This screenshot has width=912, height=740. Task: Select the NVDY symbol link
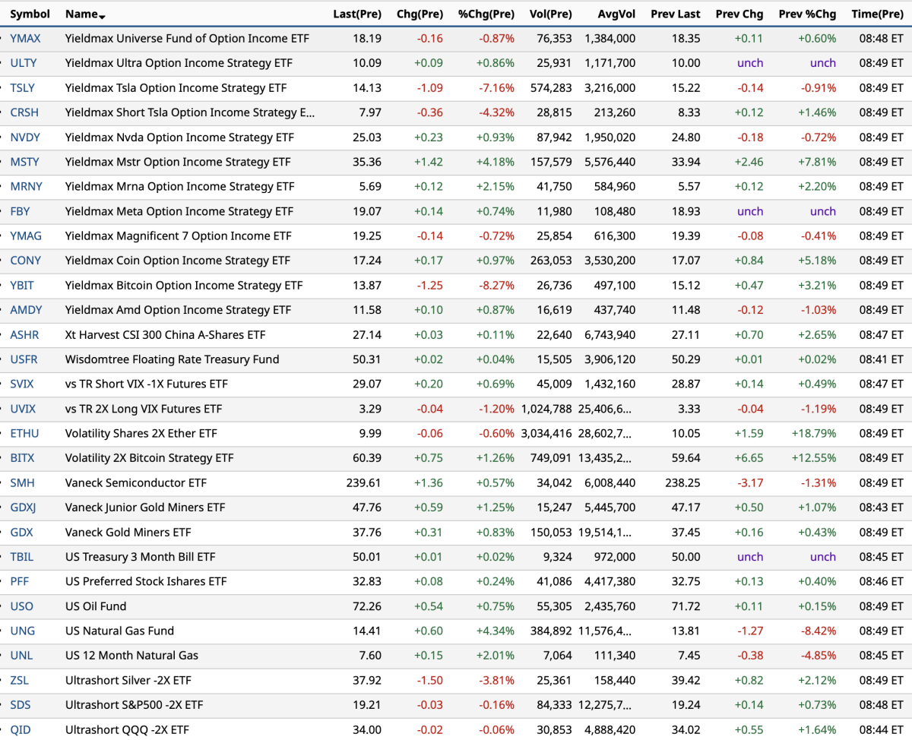[25, 138]
